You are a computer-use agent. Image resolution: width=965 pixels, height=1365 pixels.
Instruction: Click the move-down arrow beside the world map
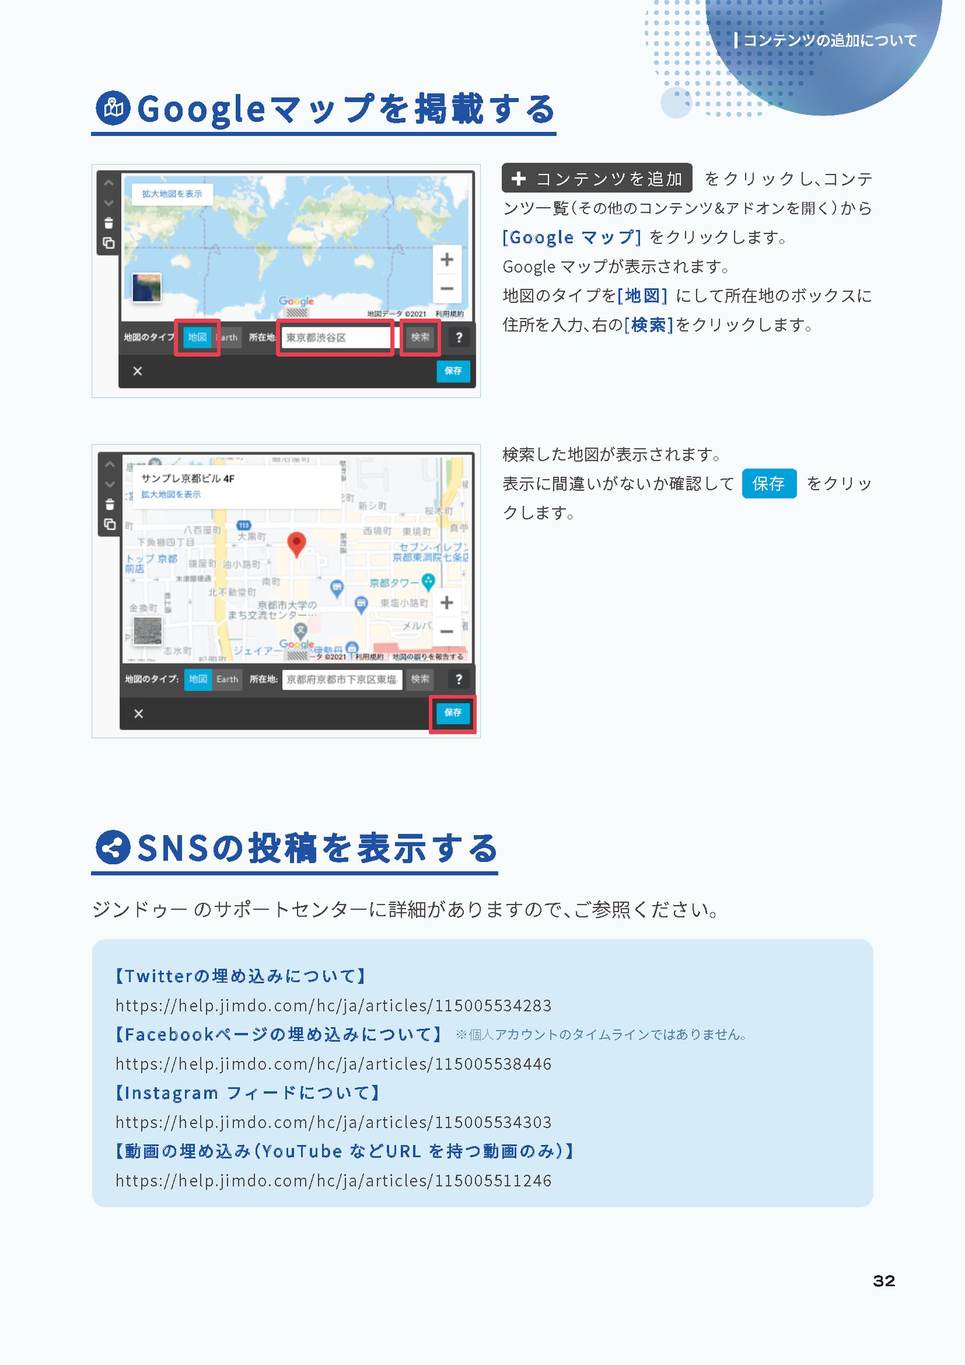point(109,203)
